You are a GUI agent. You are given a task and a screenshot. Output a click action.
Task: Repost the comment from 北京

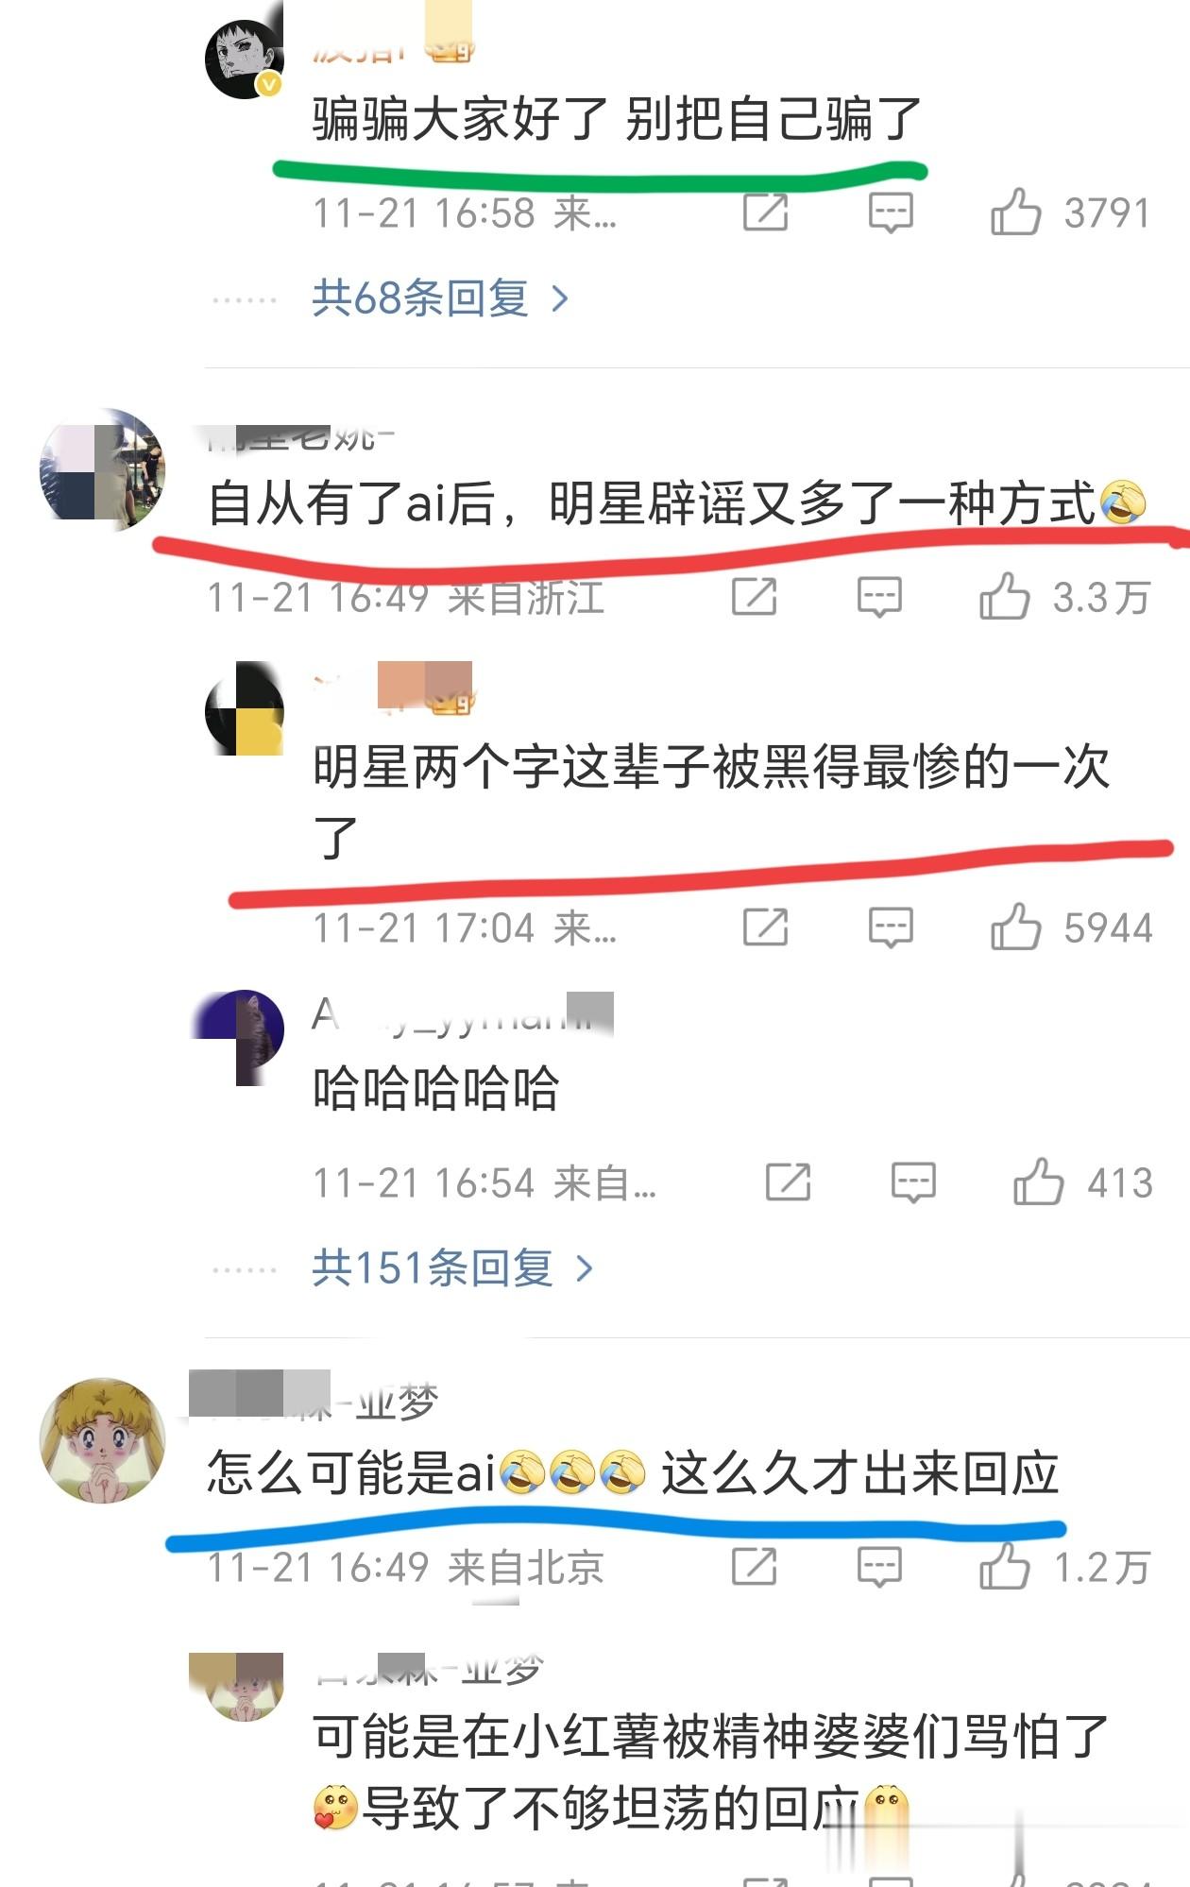point(754,1567)
